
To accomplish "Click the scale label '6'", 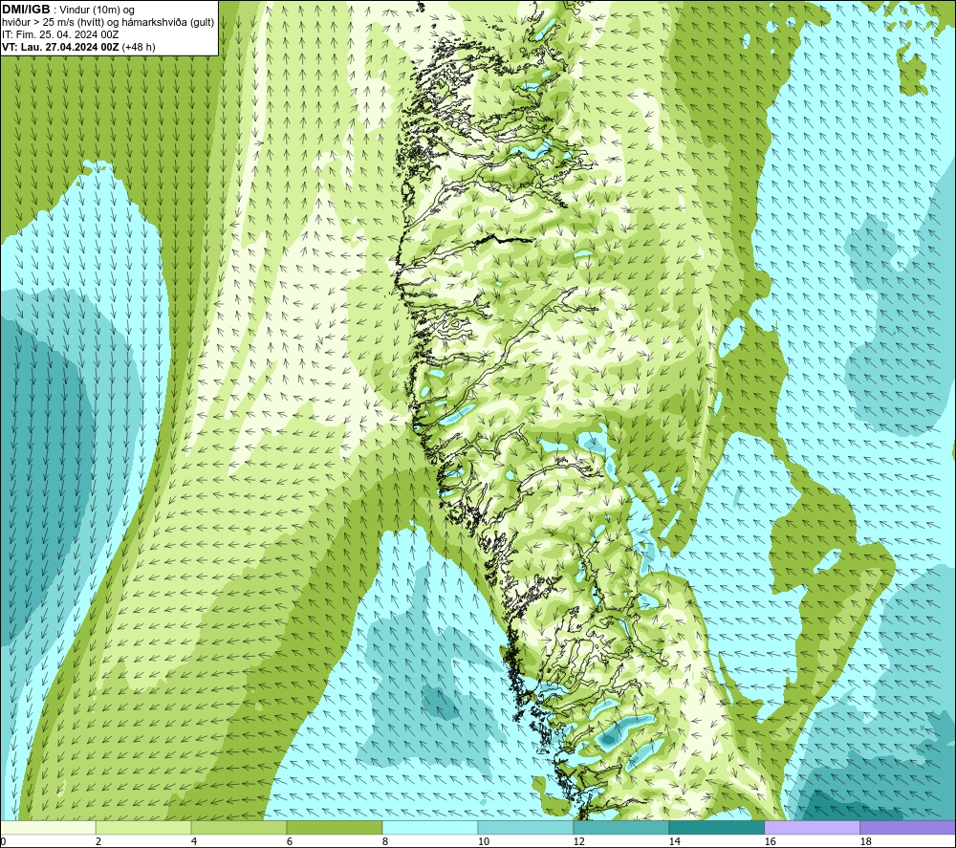I will [x=290, y=842].
